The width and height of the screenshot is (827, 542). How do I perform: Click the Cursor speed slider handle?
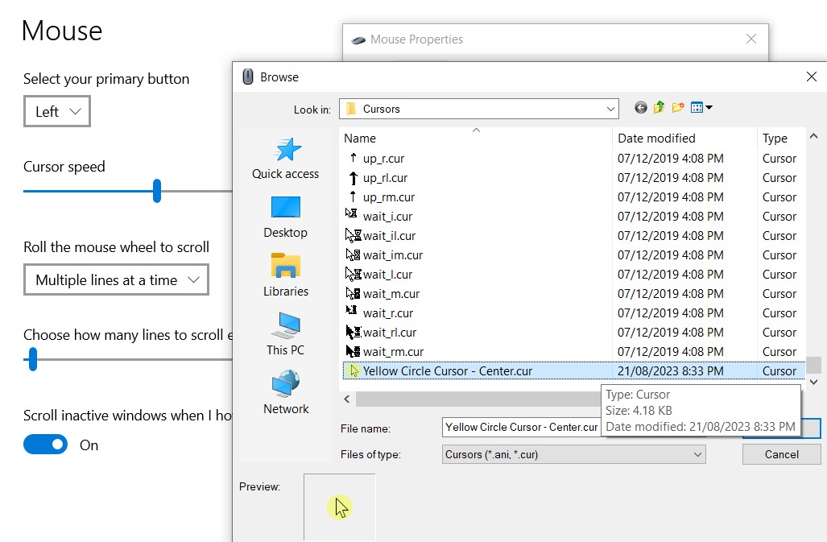point(157,192)
